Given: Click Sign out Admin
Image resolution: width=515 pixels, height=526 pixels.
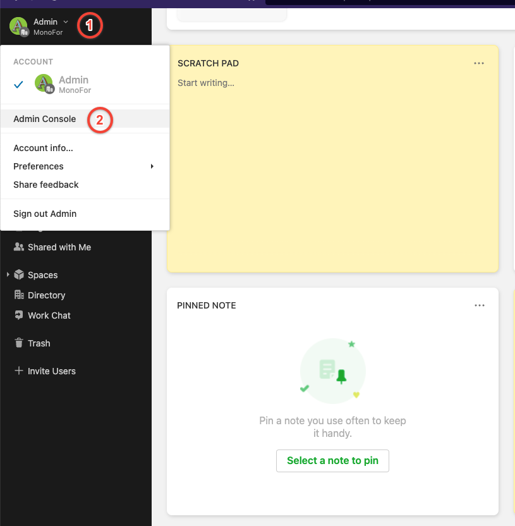Looking at the screenshot, I should pos(45,214).
